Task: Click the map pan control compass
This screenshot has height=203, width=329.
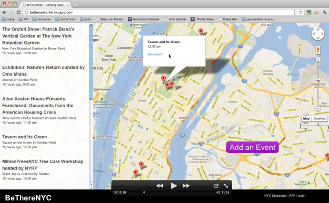Action: (x=318, y=34)
